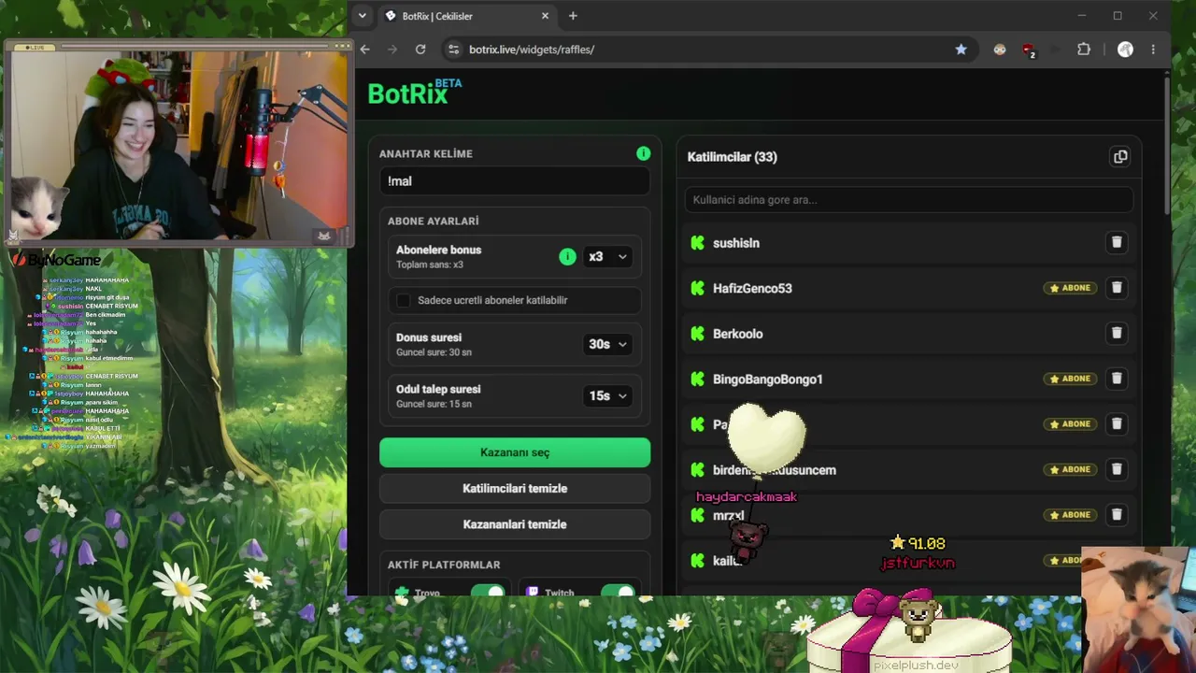Click the Kazanani sec button
Screen dimensions: 1196x673
click(515, 452)
